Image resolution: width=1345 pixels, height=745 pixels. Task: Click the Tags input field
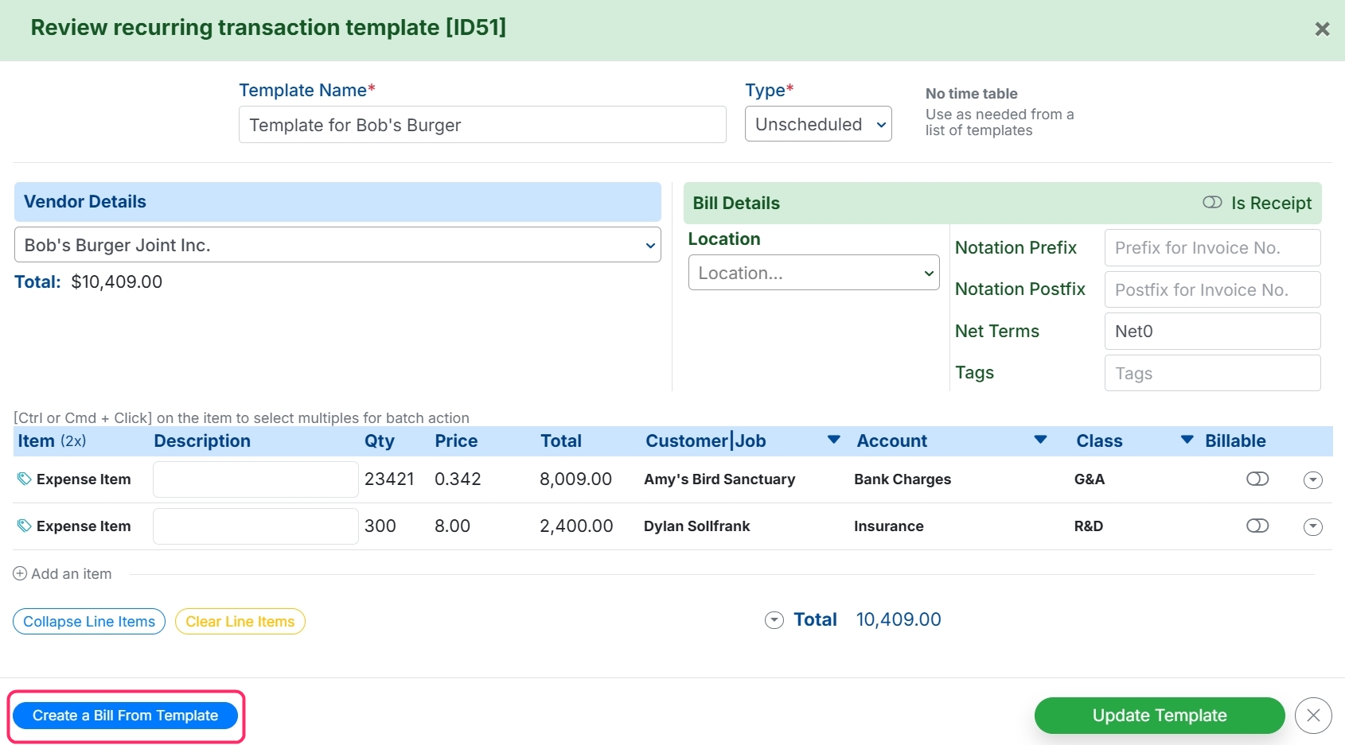coord(1213,373)
